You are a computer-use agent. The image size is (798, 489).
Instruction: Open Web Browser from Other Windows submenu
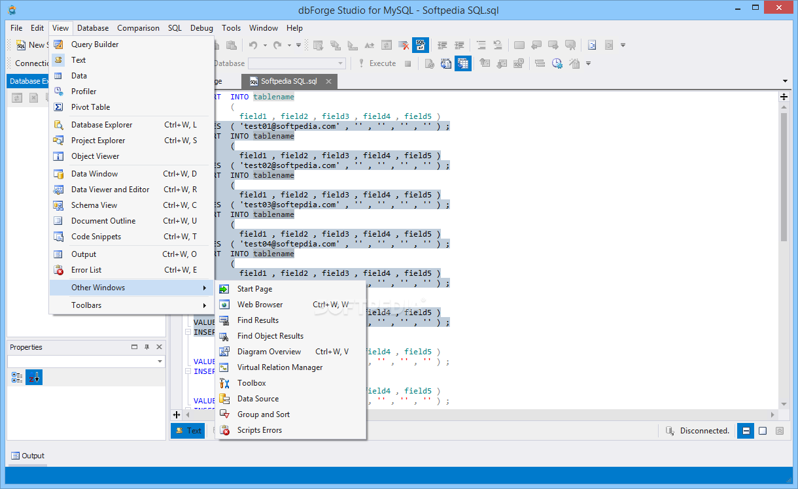click(x=290, y=305)
